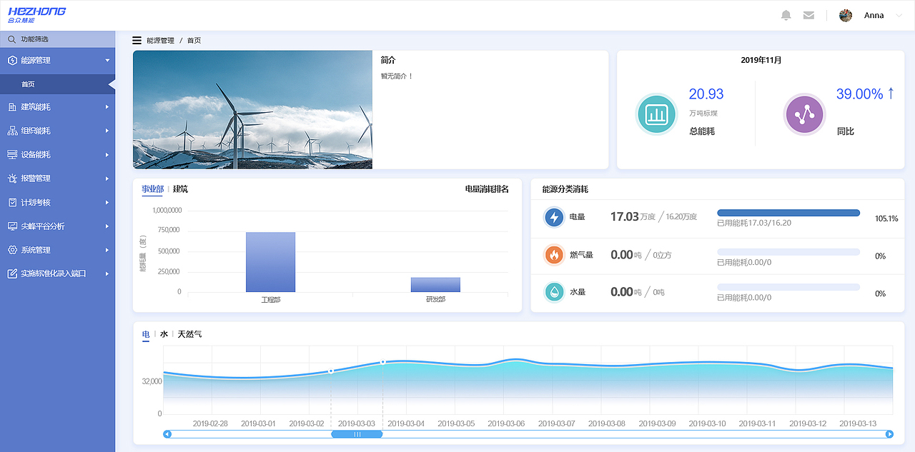915x452 pixels.
Task: Click the 2019-03-03 data point marker
Action: click(x=382, y=362)
